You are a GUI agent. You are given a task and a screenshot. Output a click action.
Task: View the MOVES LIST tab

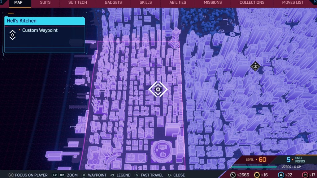pos(293,3)
